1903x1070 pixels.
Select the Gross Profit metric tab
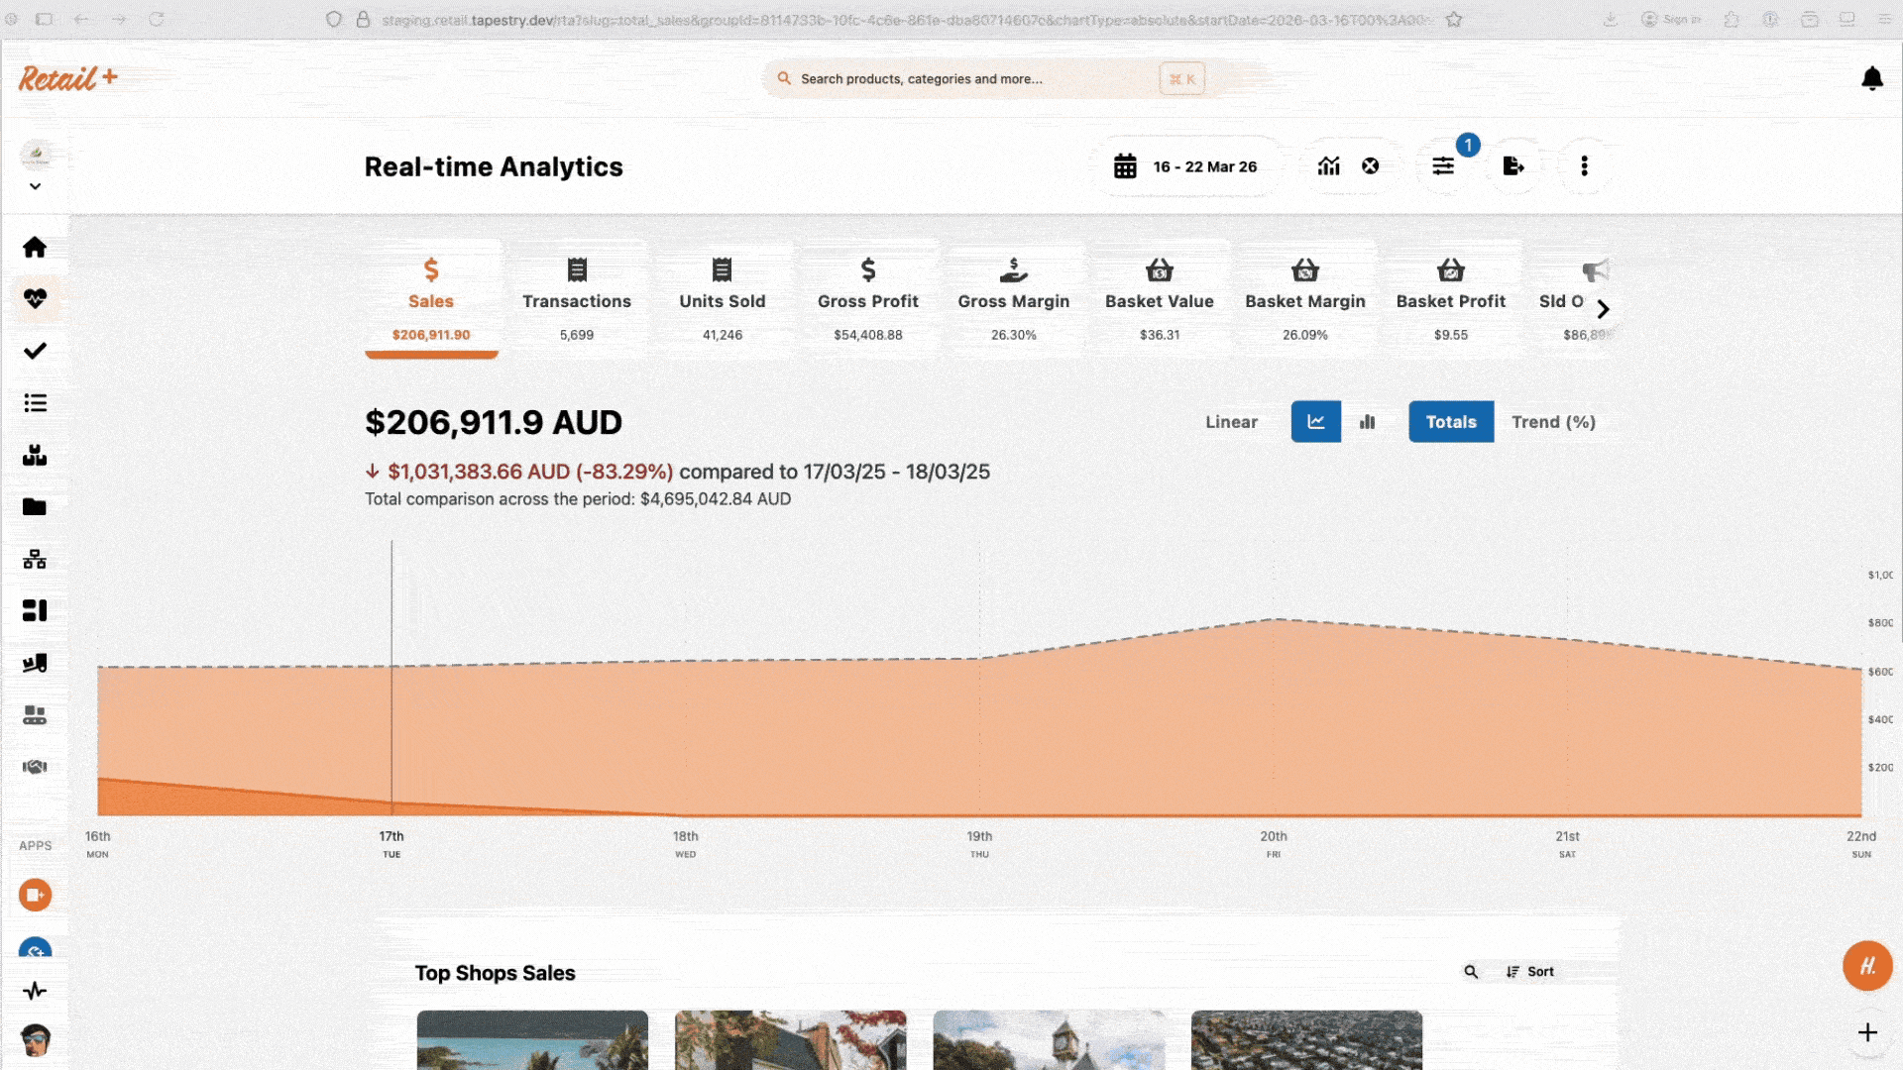(867, 300)
